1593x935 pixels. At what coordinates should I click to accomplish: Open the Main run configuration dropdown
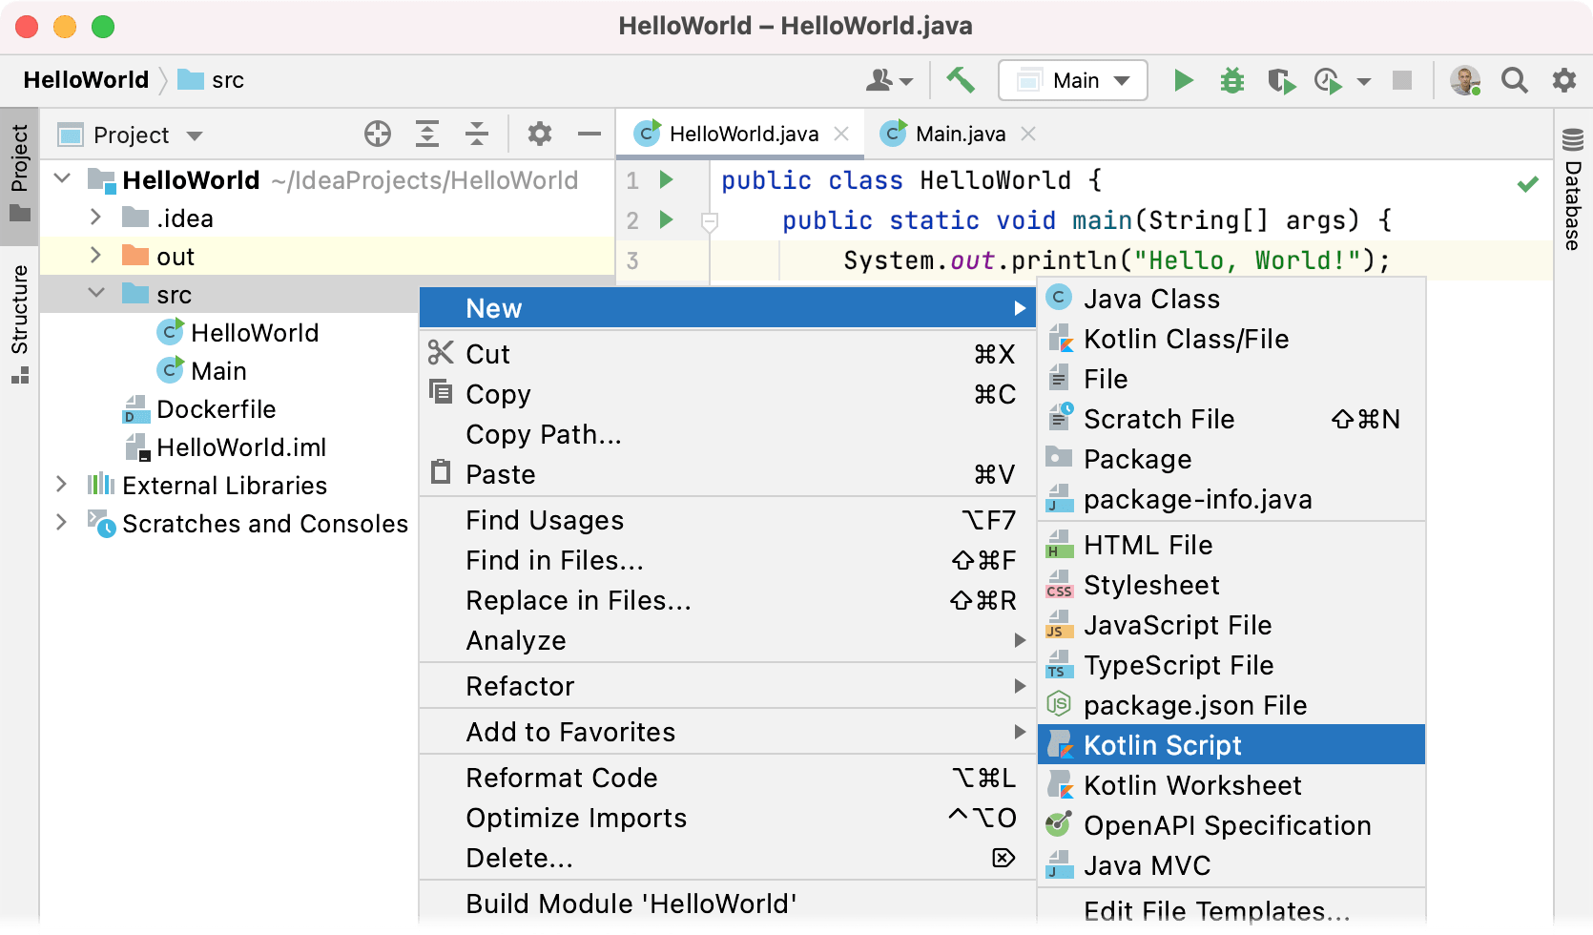(x=1072, y=80)
